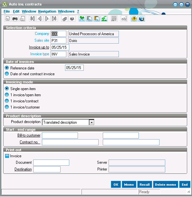Click the OK button
This screenshot has height=197, width=192.
(116, 184)
